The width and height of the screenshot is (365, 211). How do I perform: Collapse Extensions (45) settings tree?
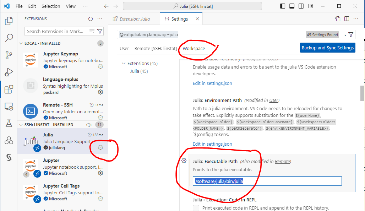[x=123, y=63]
